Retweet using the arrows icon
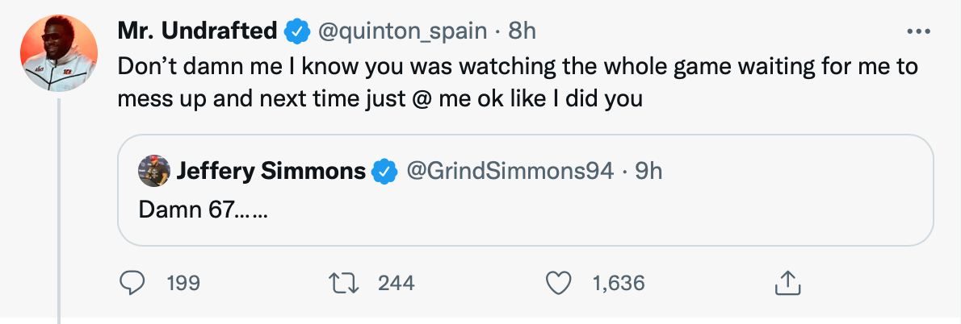Viewport: 961px width, 324px height. pos(346,282)
